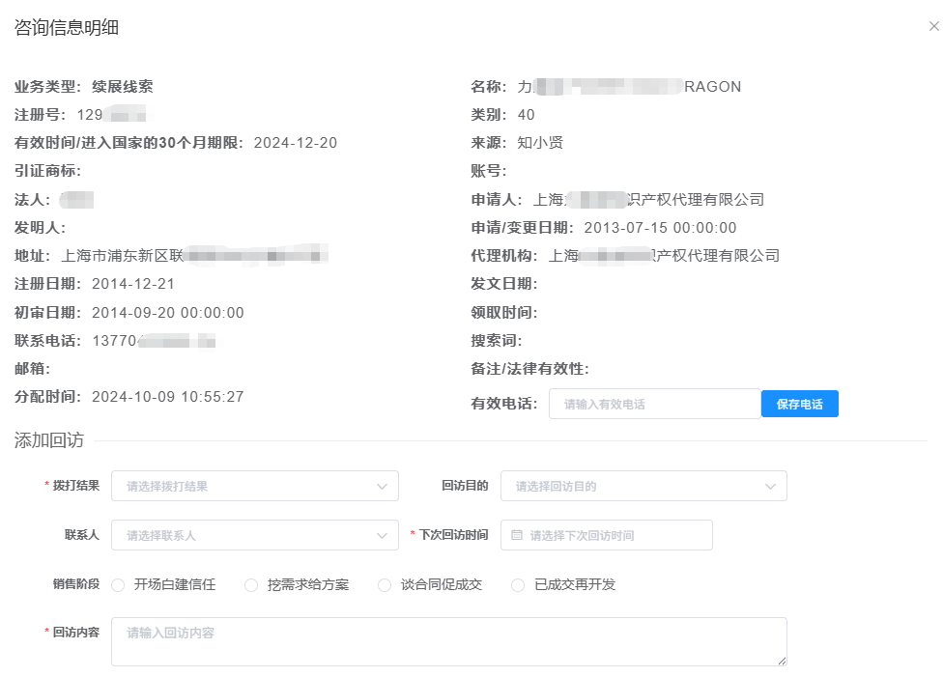Focus the 有效电话 input field
Screen dimensions: 943x677
click(654, 404)
